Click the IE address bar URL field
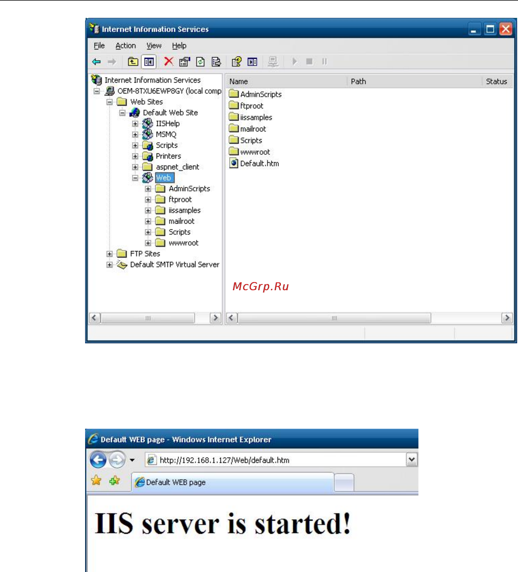The width and height of the screenshot is (518, 572). pyautogui.click(x=276, y=460)
